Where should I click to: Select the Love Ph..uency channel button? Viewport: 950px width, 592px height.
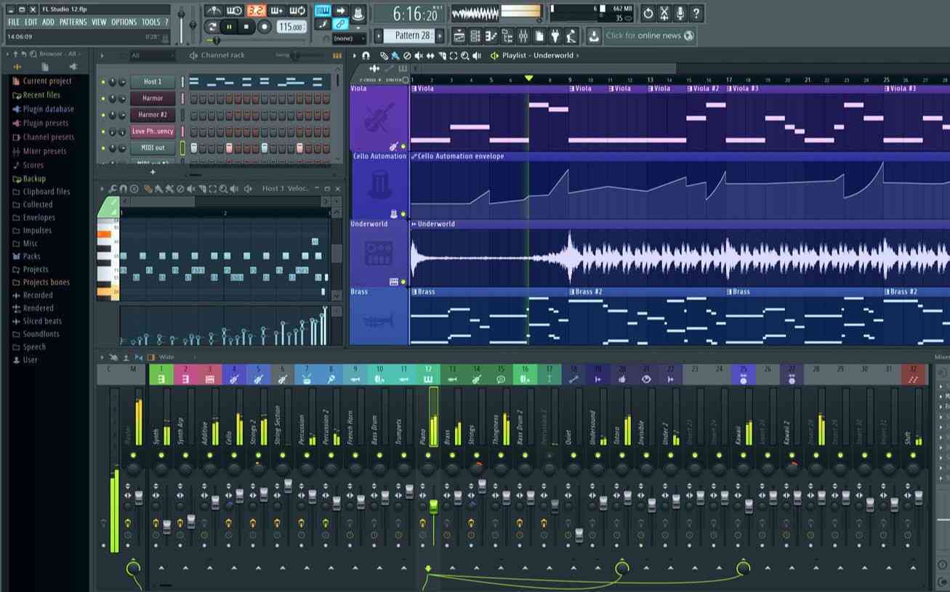coord(153,131)
